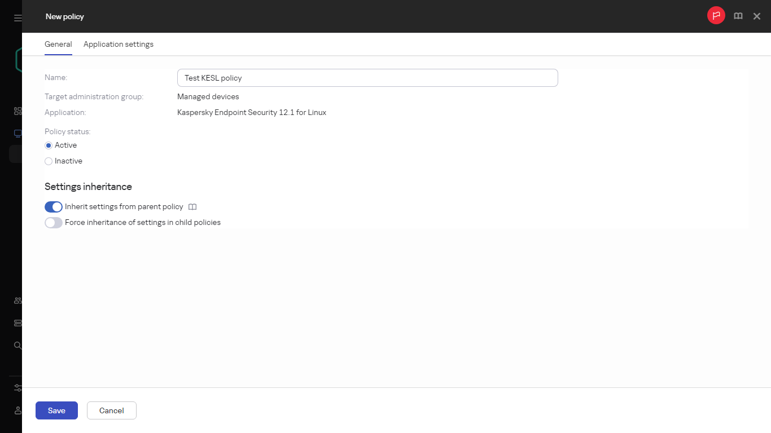Open the Monitoring & reporting dashboard icon

click(17, 111)
